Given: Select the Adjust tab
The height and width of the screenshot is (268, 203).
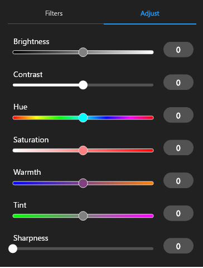Looking at the screenshot, I should point(150,13).
